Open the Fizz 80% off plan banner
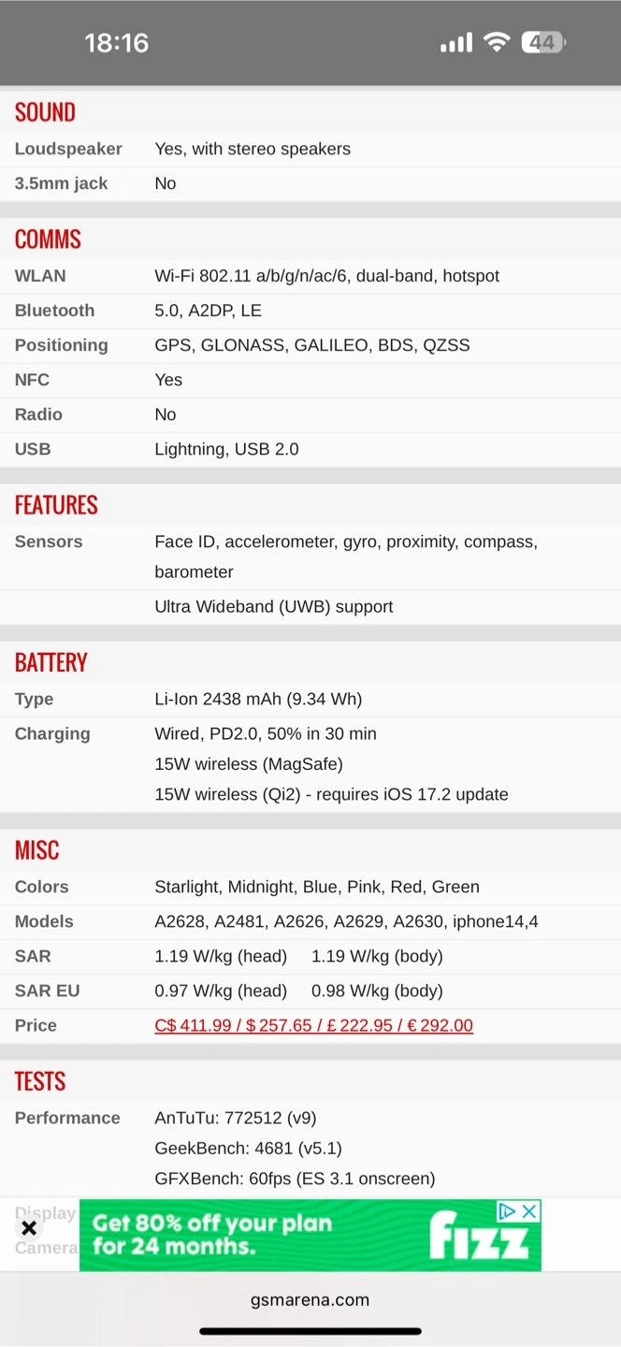 (281, 1235)
